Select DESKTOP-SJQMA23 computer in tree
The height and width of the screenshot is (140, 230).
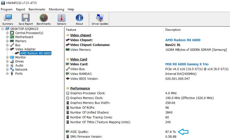click(x=24, y=29)
